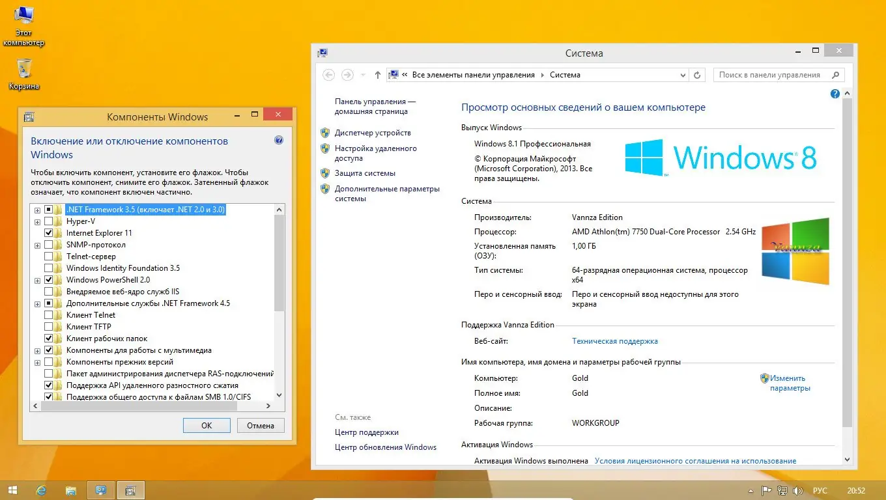This screenshot has height=500, width=886.
Task: Open Панель управления домашняя страница
Action: 375,106
